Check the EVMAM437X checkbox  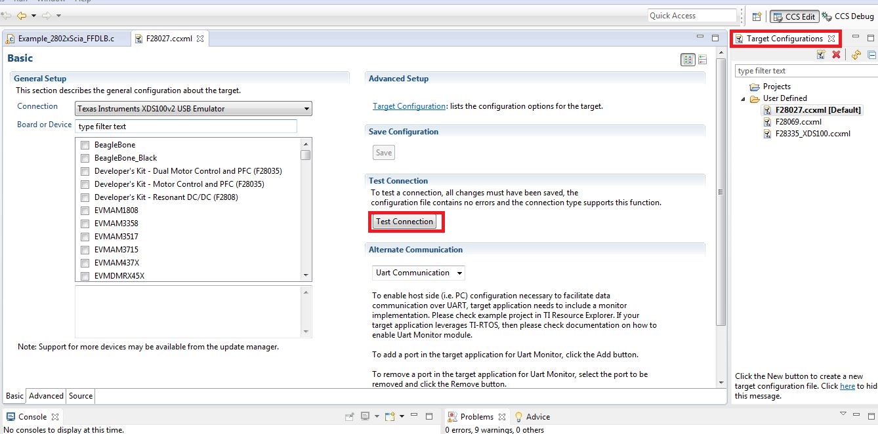tap(85, 263)
